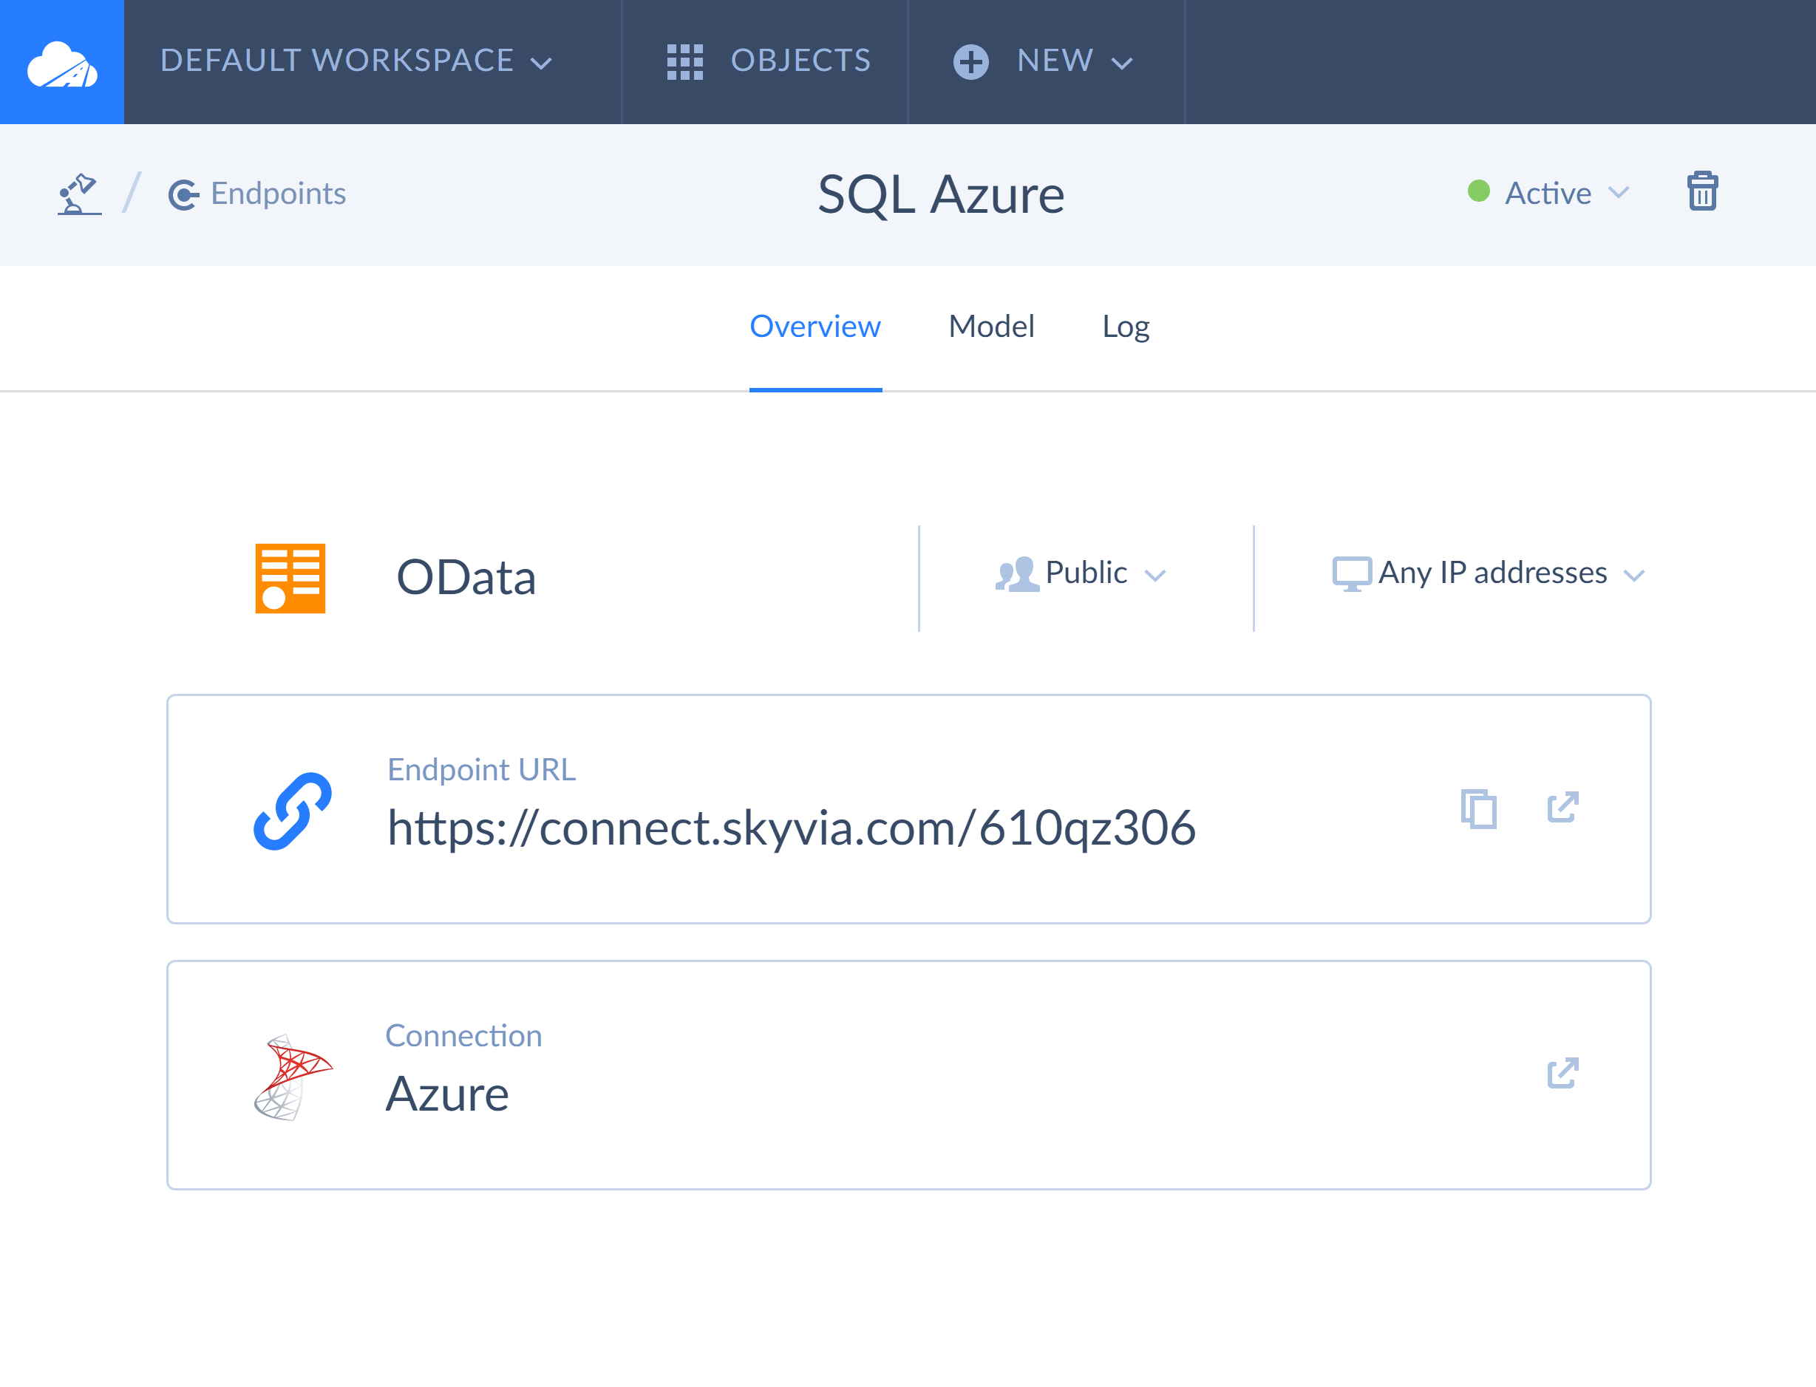
Task: Expand the Default Workspace dropdown
Action: [356, 61]
